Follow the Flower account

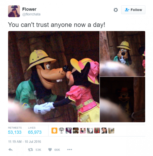pyautogui.click(x=133, y=10)
